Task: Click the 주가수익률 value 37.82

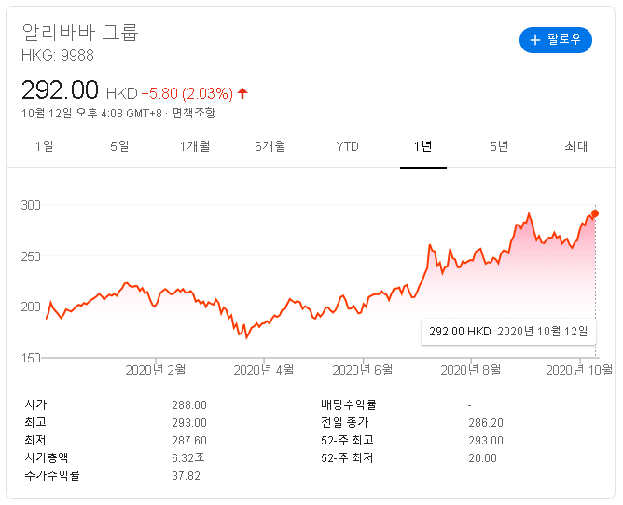Action: (186, 475)
